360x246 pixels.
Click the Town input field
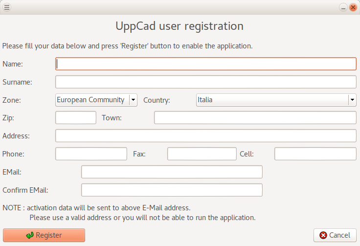tap(255, 118)
